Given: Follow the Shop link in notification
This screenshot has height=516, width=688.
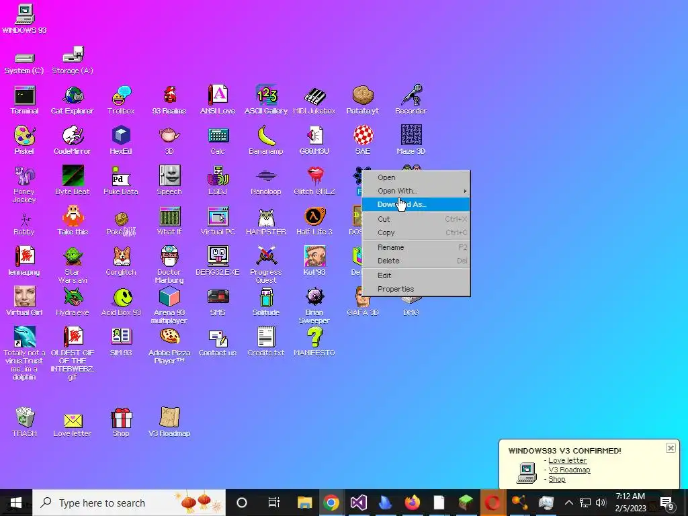Looking at the screenshot, I should 557,479.
